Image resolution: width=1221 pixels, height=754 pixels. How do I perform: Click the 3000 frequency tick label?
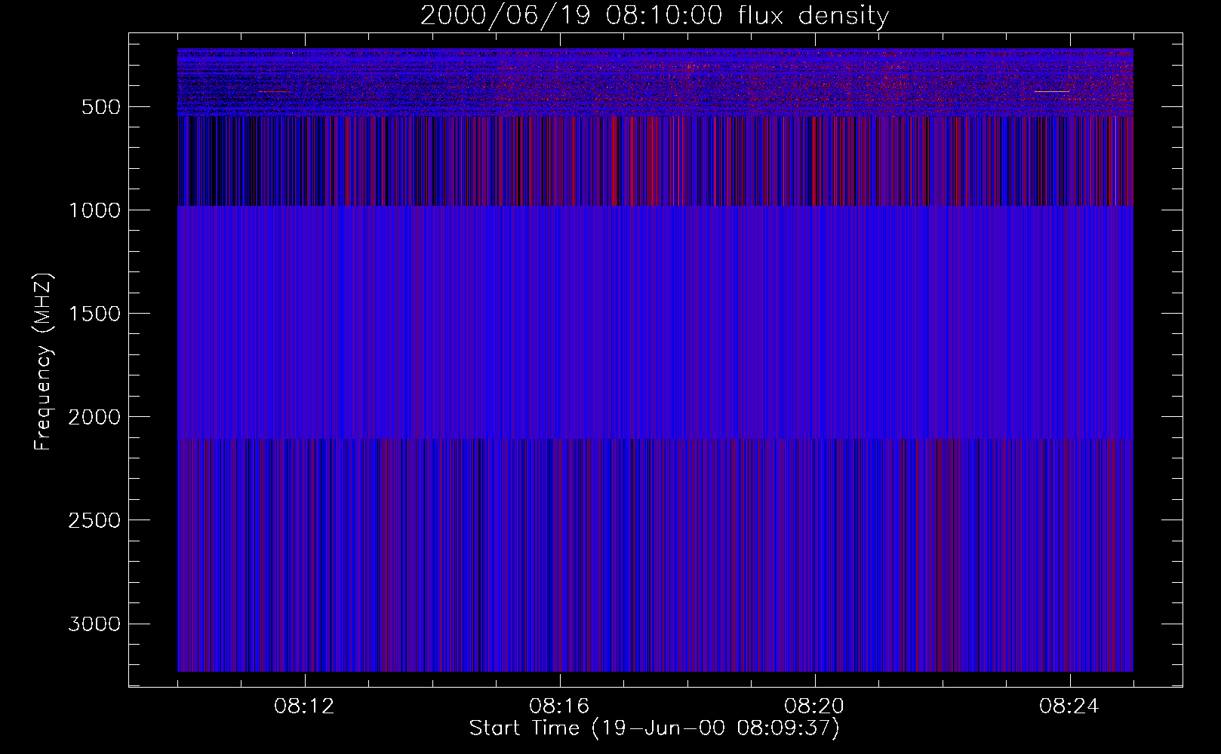pyautogui.click(x=94, y=624)
